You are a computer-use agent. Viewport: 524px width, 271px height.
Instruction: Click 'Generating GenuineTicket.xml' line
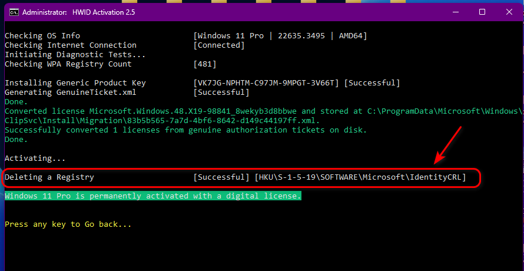[x=71, y=92]
